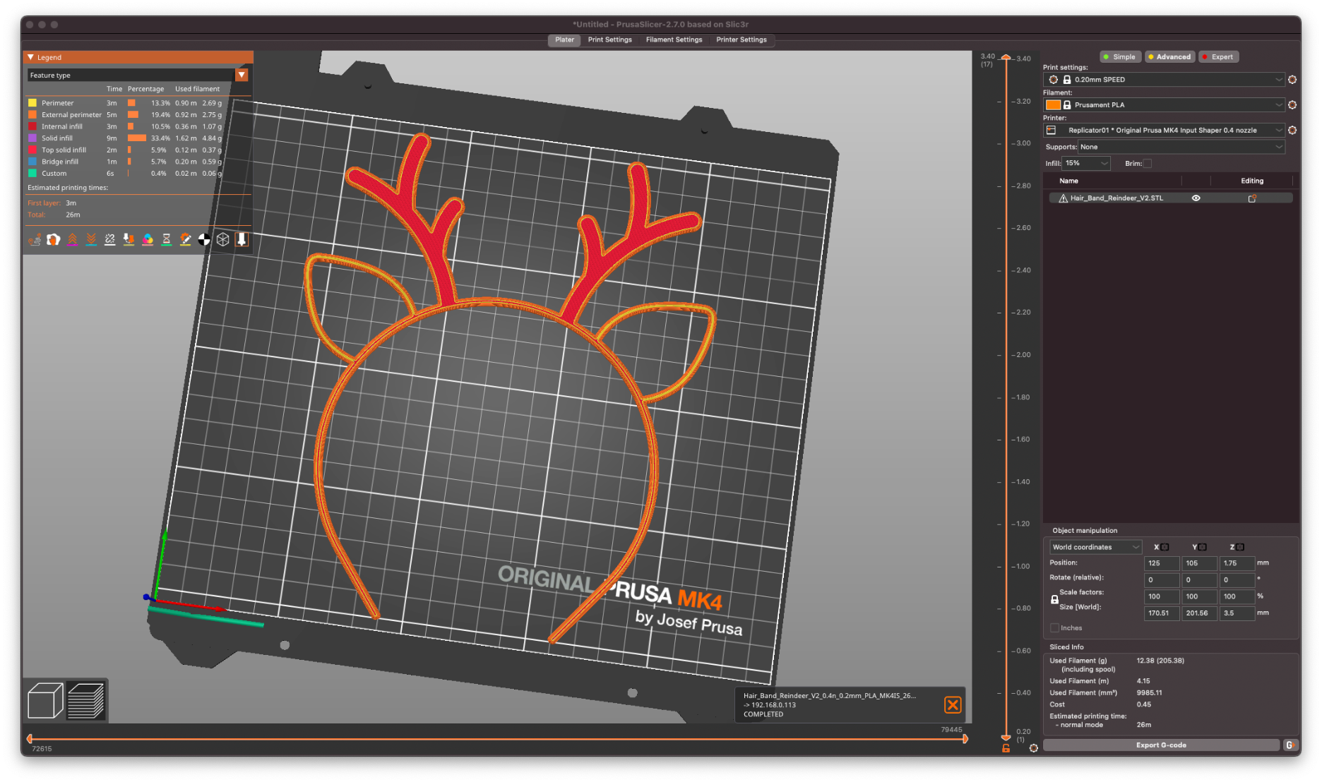Open the Supports dropdown
This screenshot has width=1322, height=782.
pos(1181,147)
